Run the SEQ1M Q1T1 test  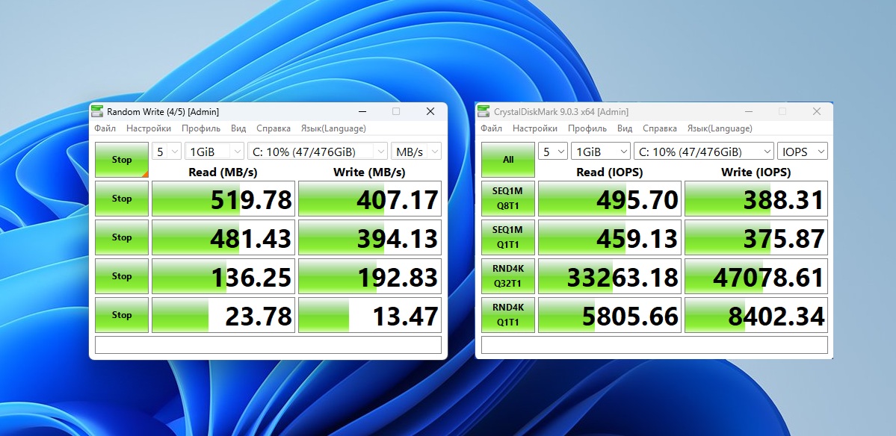508,237
